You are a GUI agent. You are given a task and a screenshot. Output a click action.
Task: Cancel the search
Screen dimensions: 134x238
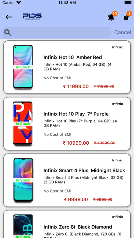[x=122, y=32]
